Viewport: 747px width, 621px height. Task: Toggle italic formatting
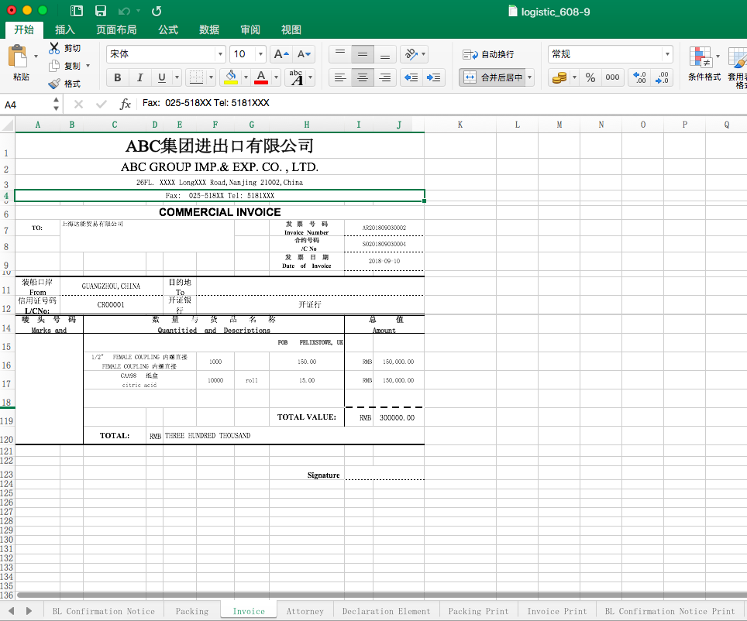pyautogui.click(x=139, y=77)
